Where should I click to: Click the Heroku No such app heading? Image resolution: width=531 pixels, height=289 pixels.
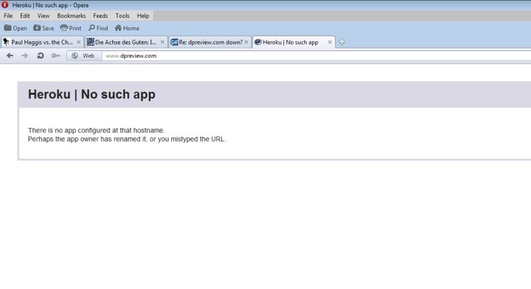(92, 94)
